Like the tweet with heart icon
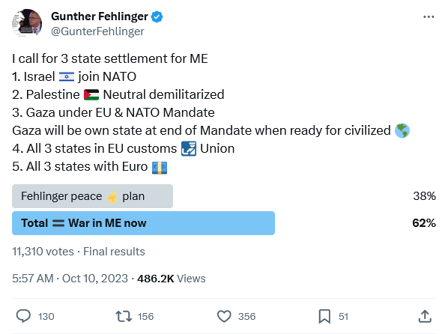 click(x=224, y=316)
